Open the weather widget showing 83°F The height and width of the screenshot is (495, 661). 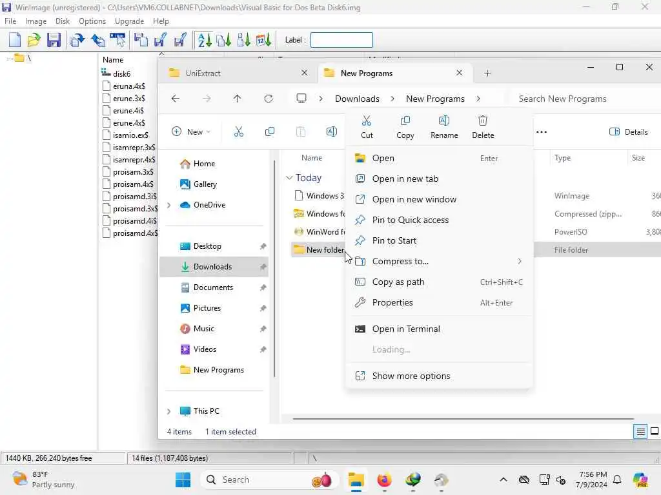coord(43,480)
